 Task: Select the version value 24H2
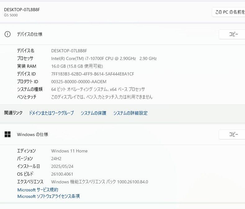[x=56, y=159]
